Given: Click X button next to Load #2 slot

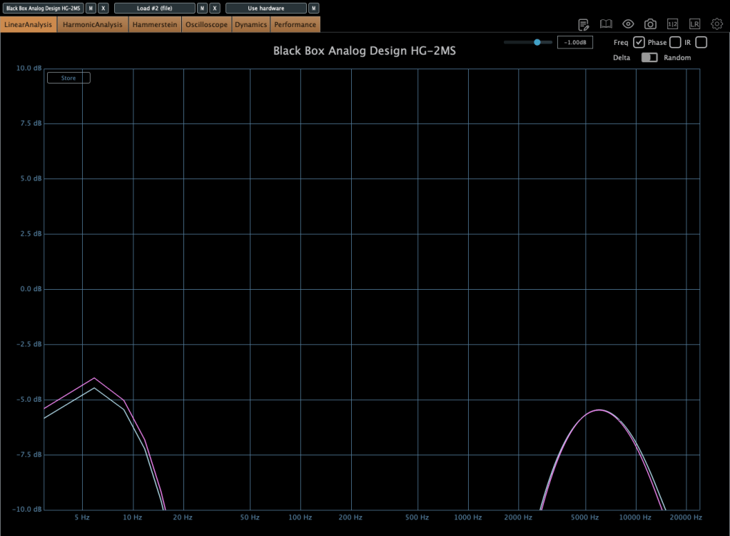Looking at the screenshot, I should click(x=215, y=9).
